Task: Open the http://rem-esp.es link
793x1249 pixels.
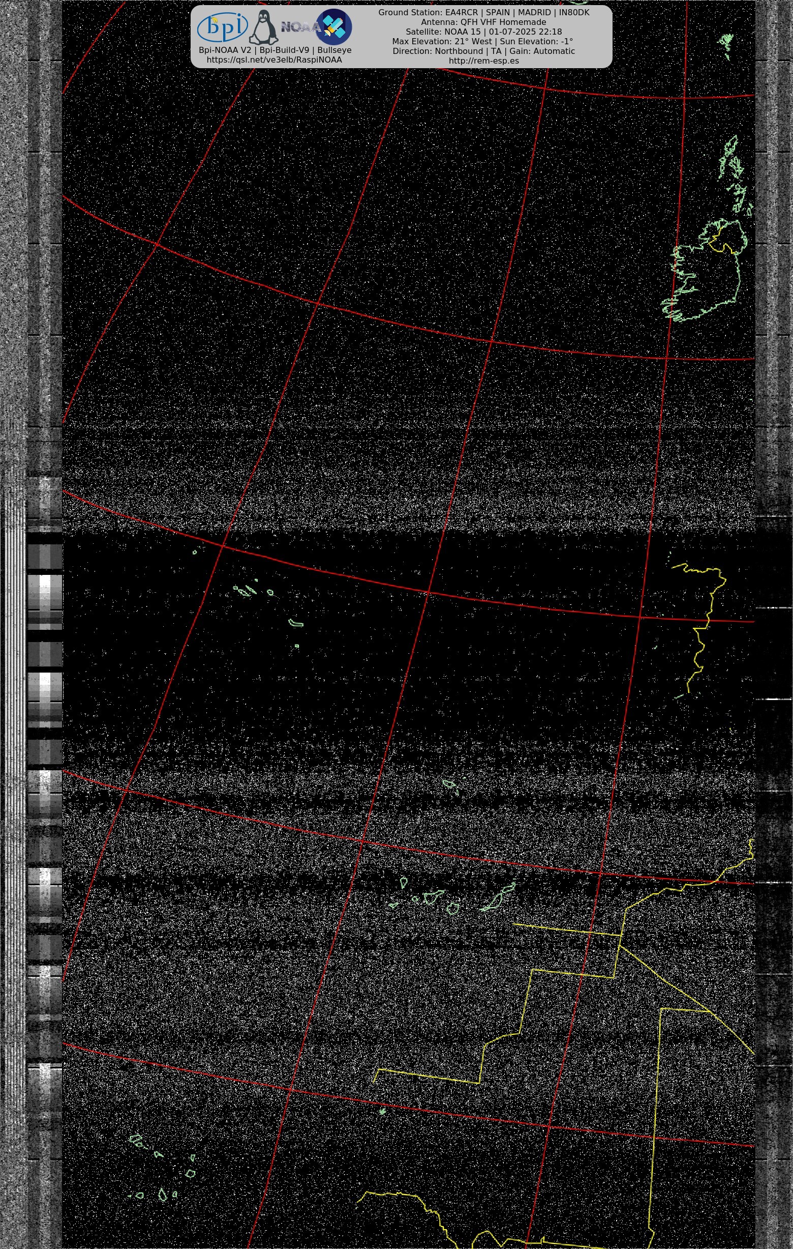Action: point(483,61)
